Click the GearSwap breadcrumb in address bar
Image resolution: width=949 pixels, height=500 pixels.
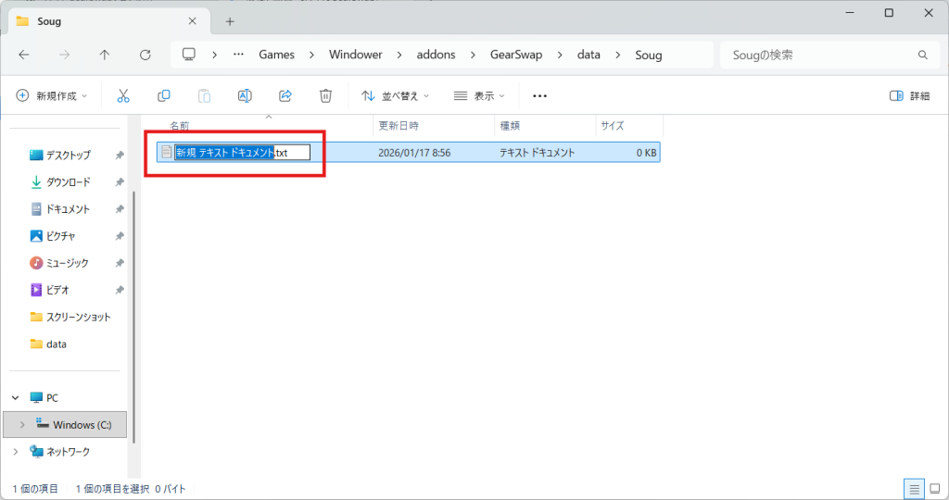(x=515, y=55)
